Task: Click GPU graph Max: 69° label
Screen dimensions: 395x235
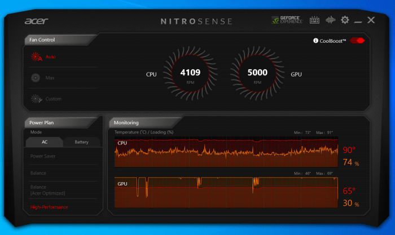Action: point(324,173)
